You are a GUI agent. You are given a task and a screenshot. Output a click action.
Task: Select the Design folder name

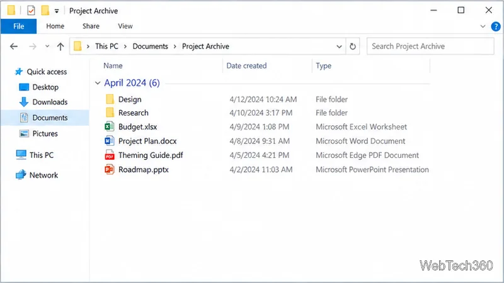130,99
